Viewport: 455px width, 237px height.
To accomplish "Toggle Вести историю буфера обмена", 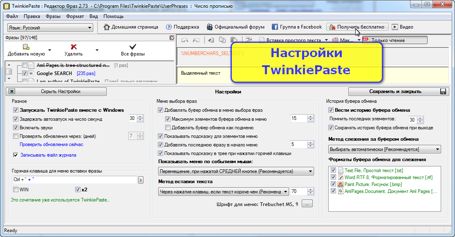I will pyautogui.click(x=331, y=110).
